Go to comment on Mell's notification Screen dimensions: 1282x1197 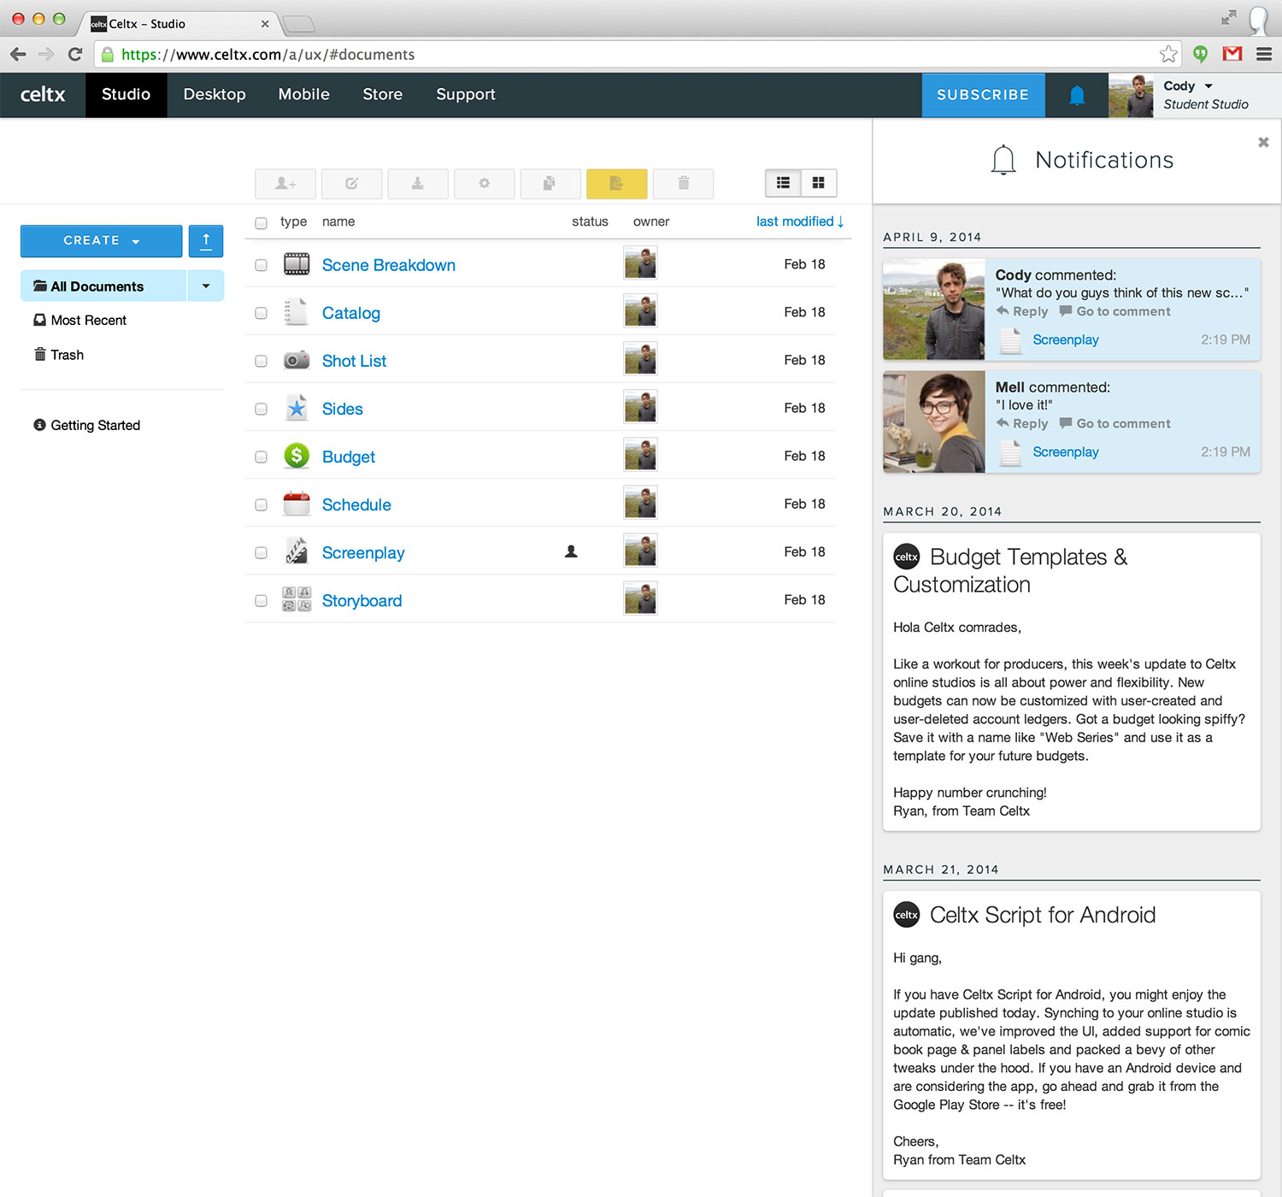(x=1114, y=423)
